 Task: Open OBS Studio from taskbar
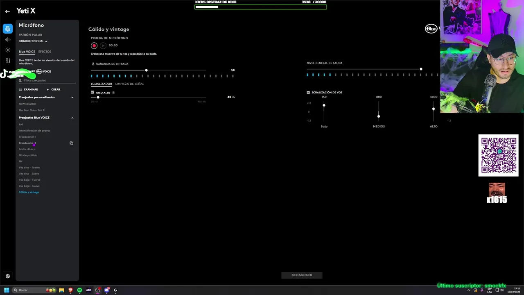click(97, 290)
